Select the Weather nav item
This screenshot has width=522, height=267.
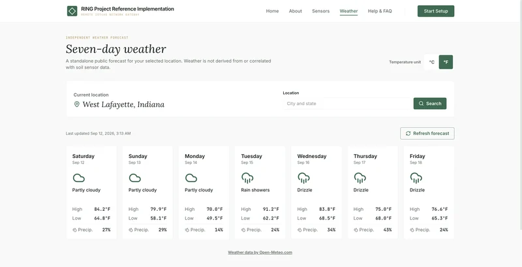(x=348, y=11)
